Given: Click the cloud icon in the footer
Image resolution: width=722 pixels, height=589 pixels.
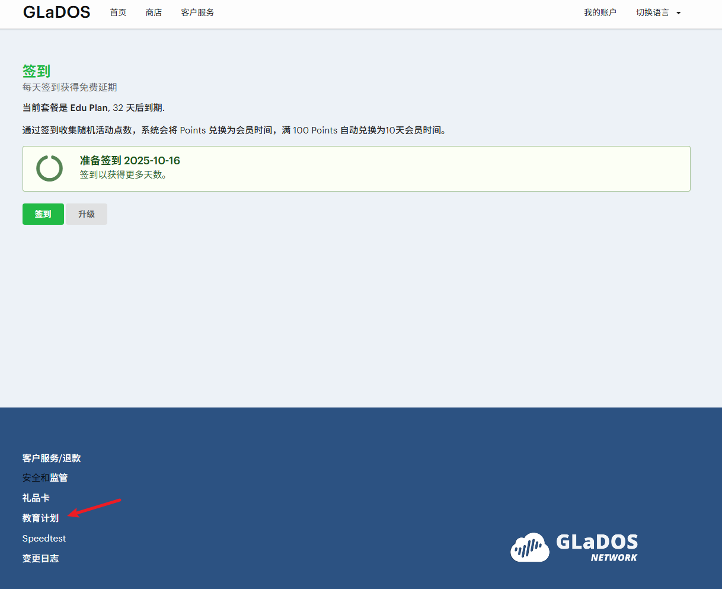Looking at the screenshot, I should coord(529,547).
